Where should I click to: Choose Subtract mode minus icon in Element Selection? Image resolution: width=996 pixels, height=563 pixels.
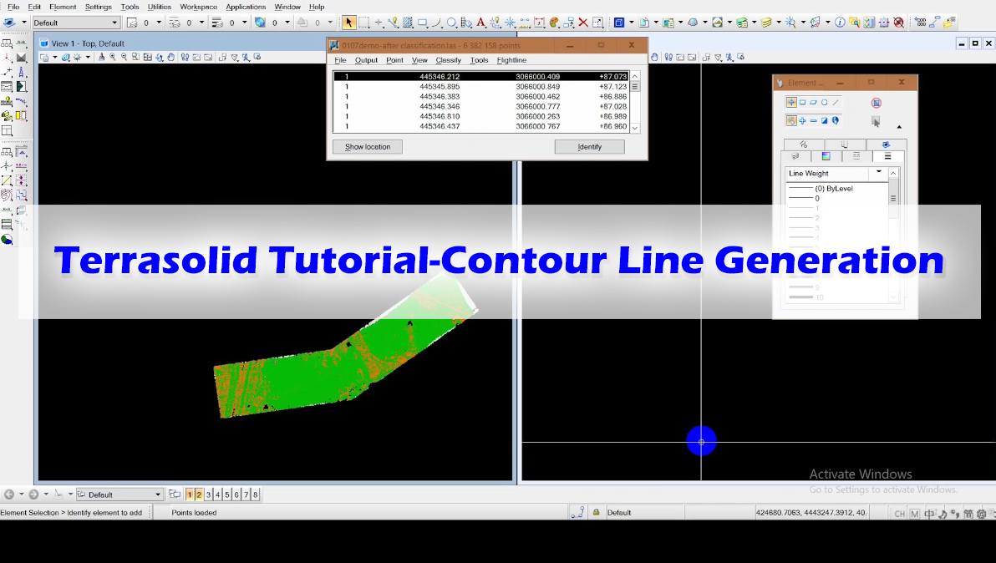click(x=813, y=120)
